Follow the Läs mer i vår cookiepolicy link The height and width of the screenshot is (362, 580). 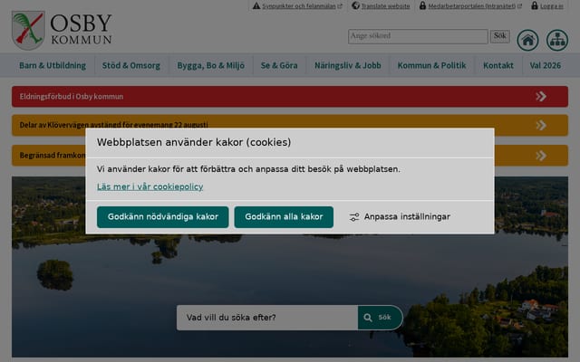[150, 187]
